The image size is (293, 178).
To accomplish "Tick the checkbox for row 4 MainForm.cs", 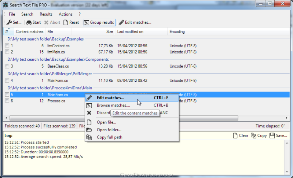I will coord(7,81).
